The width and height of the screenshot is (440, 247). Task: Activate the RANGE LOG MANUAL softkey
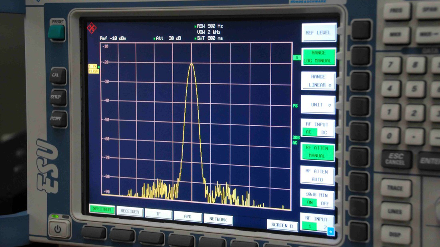tap(318, 57)
